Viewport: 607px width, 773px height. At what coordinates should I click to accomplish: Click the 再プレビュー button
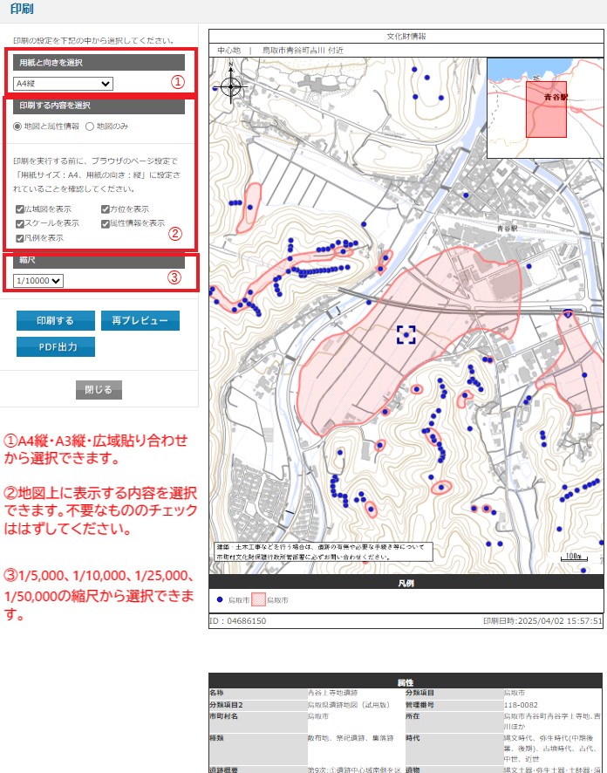(x=140, y=321)
